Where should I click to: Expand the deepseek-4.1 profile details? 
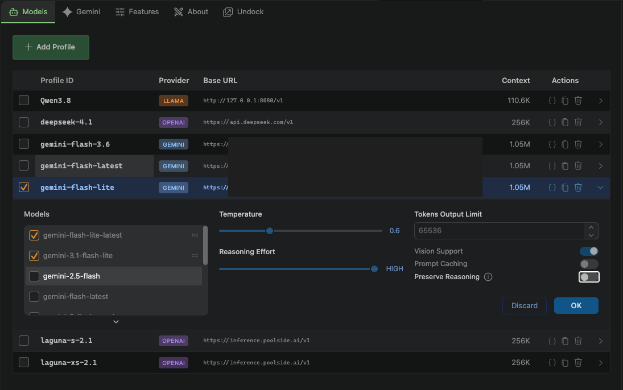pos(600,122)
